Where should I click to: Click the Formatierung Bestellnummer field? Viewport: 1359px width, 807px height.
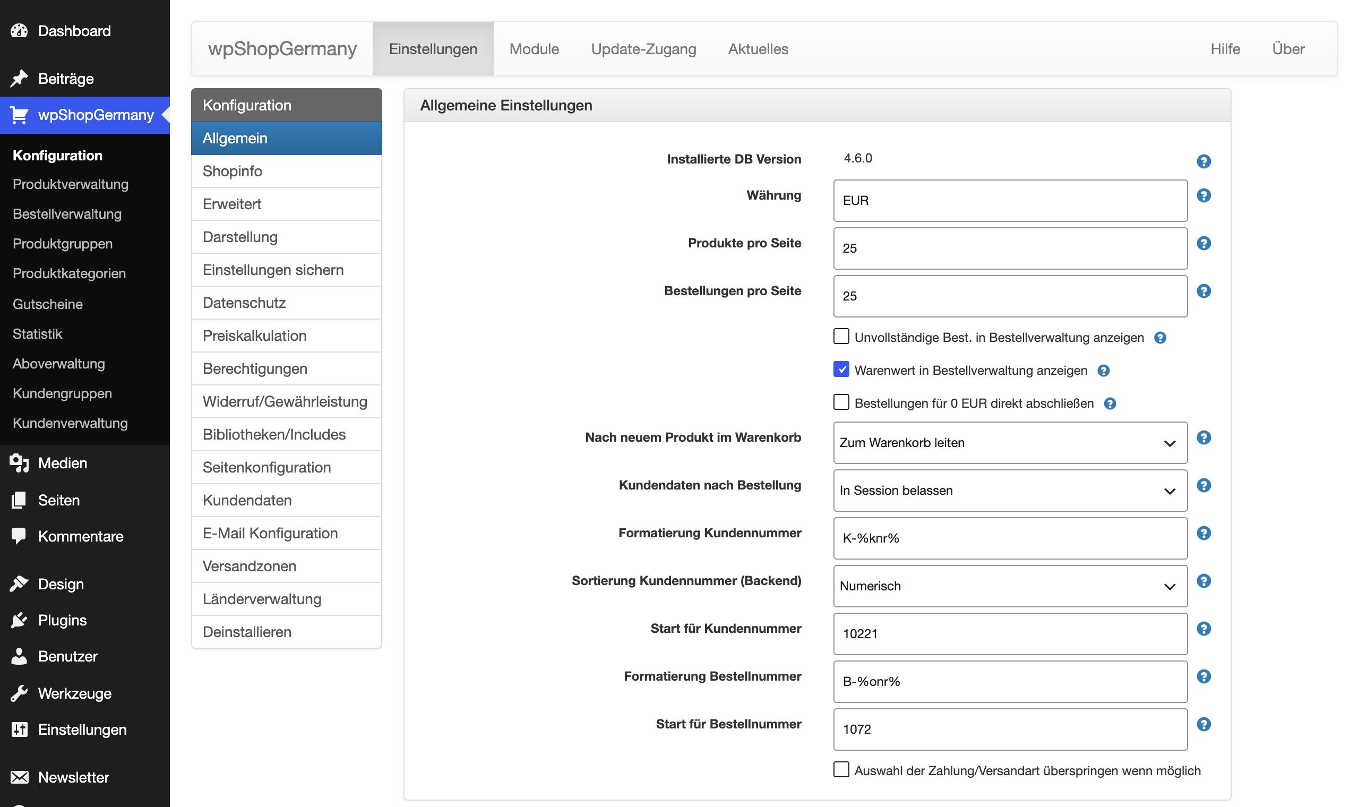tap(1010, 682)
